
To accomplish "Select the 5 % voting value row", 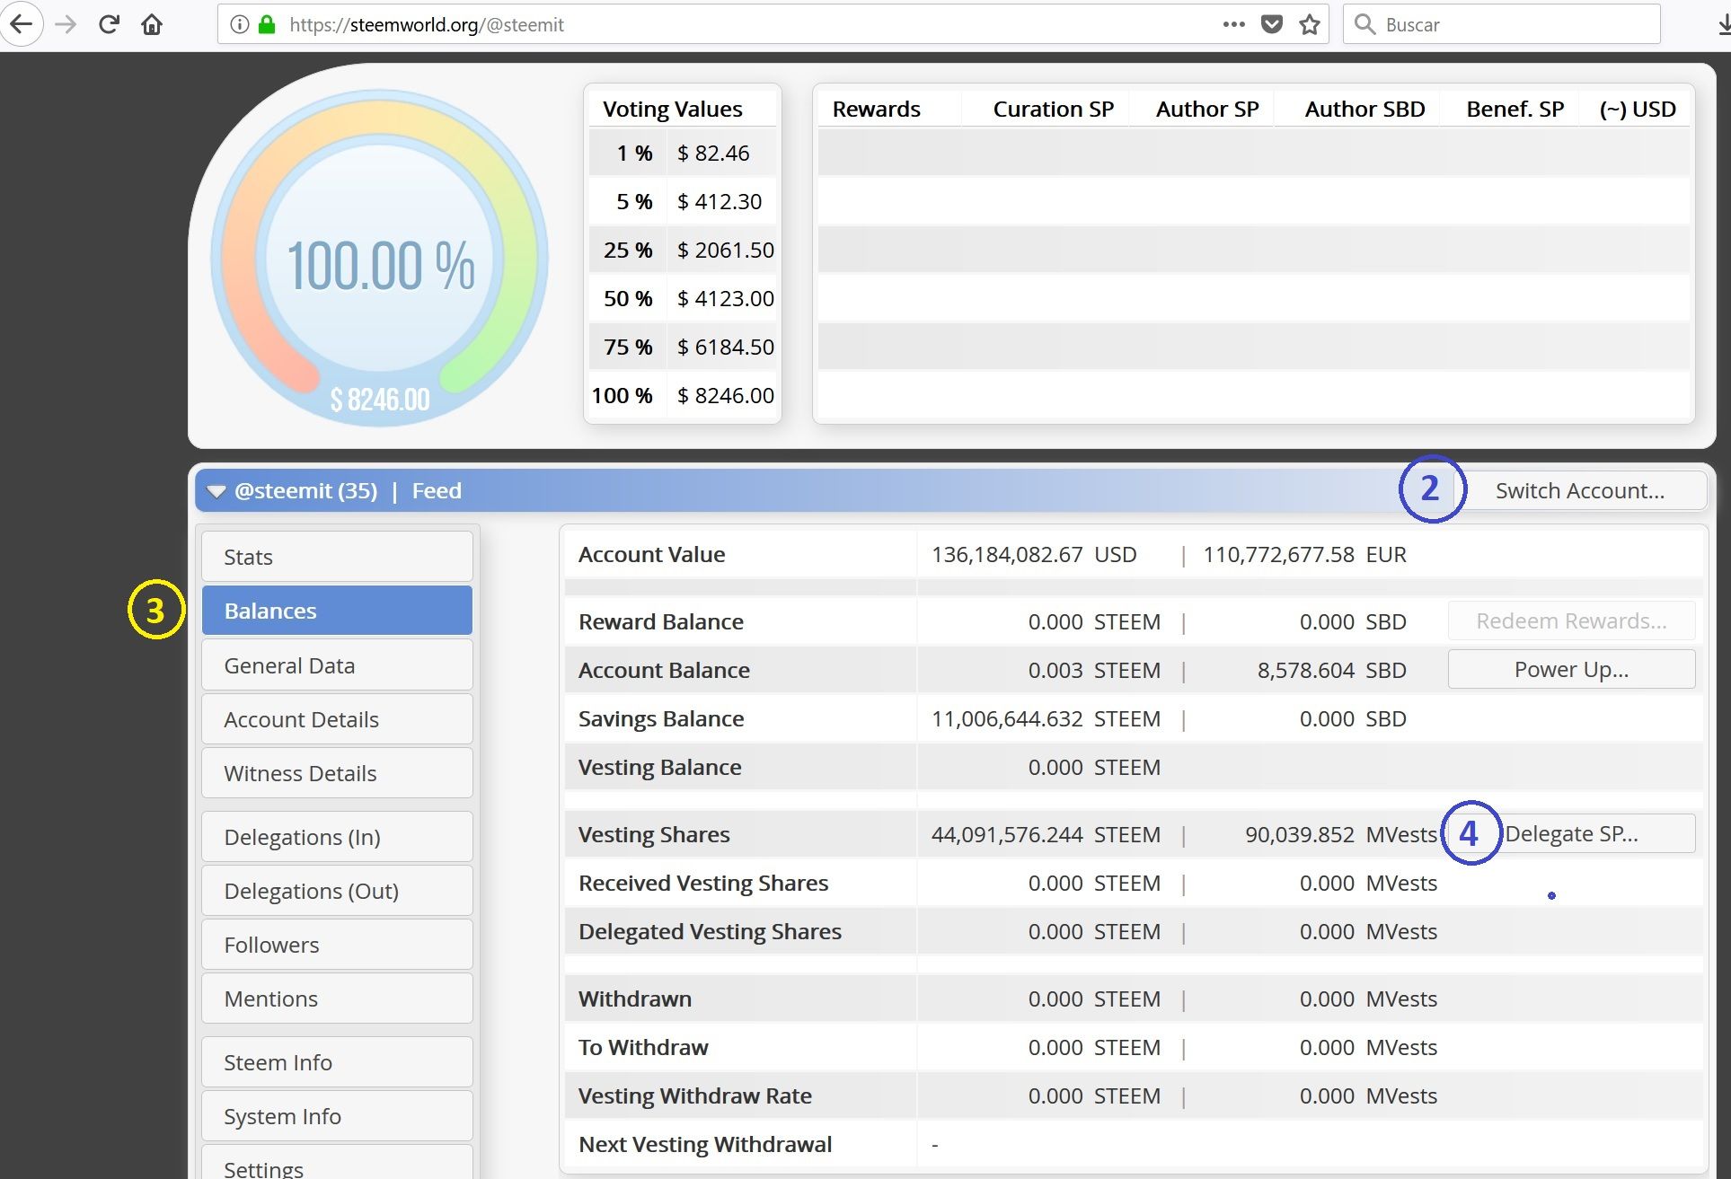I will click(683, 201).
